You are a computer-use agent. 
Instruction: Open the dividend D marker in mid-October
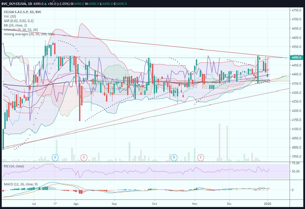[x=174, y=157]
